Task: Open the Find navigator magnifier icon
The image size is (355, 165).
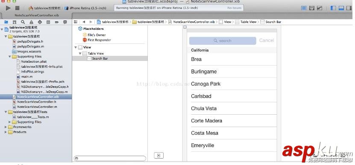Action: [x=23, y=22]
